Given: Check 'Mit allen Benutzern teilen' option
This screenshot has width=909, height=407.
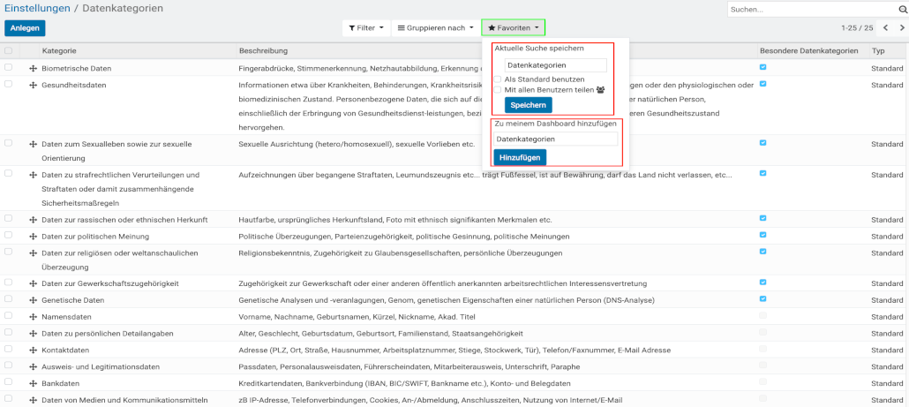Looking at the screenshot, I should pyautogui.click(x=498, y=89).
